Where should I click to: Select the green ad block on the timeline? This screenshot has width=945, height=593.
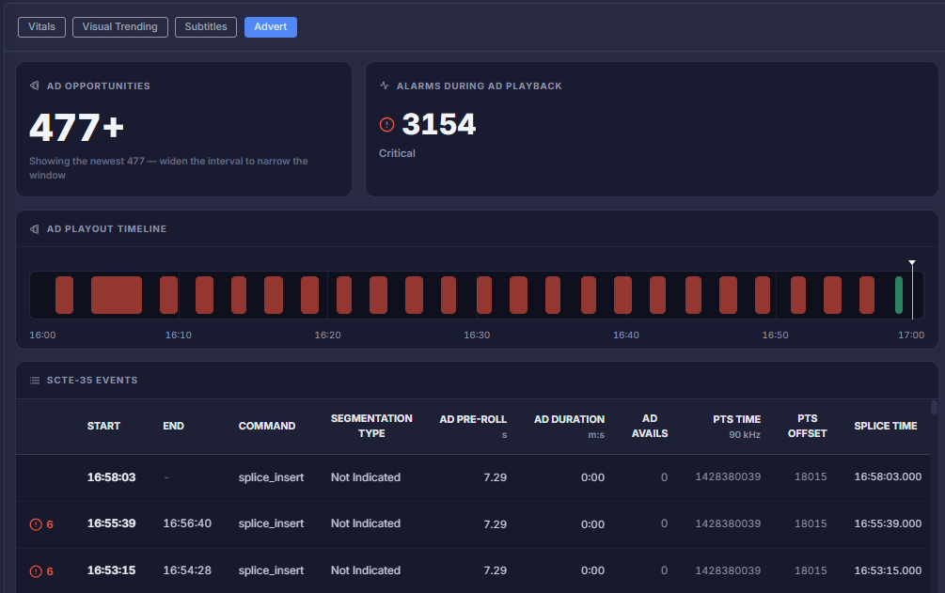coord(899,295)
